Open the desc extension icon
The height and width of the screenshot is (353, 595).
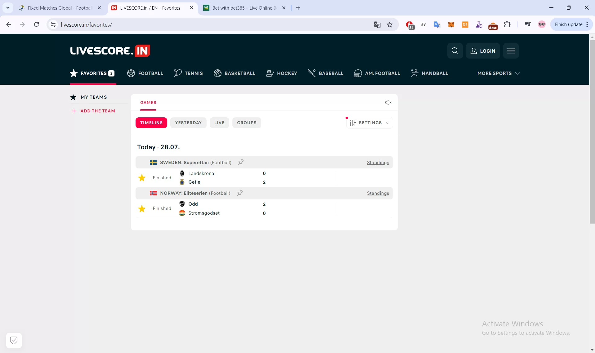(x=493, y=25)
